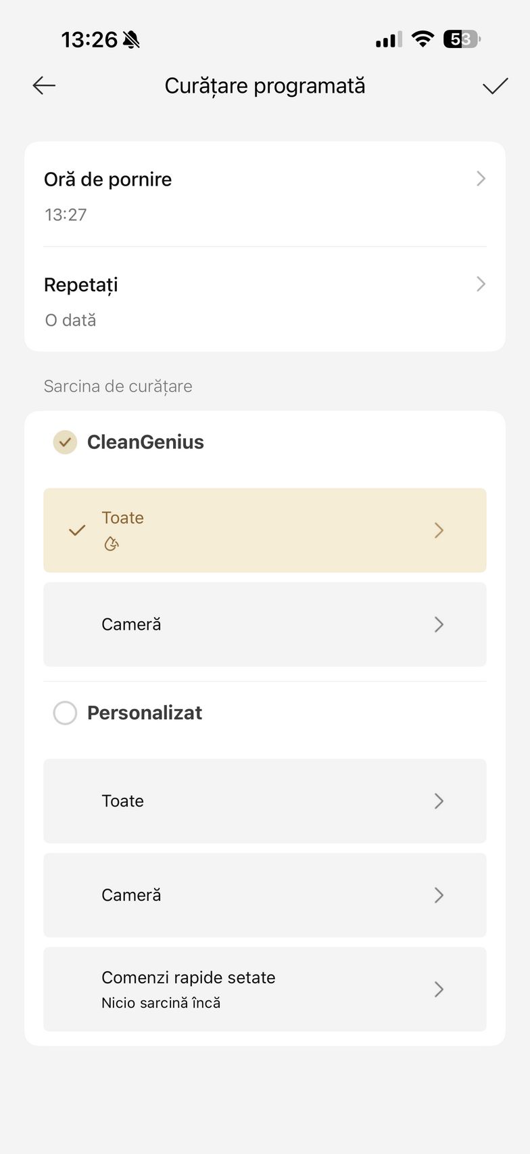Image resolution: width=530 pixels, height=1154 pixels.
Task: Tap the 13:27 start time value
Action: pos(66,215)
